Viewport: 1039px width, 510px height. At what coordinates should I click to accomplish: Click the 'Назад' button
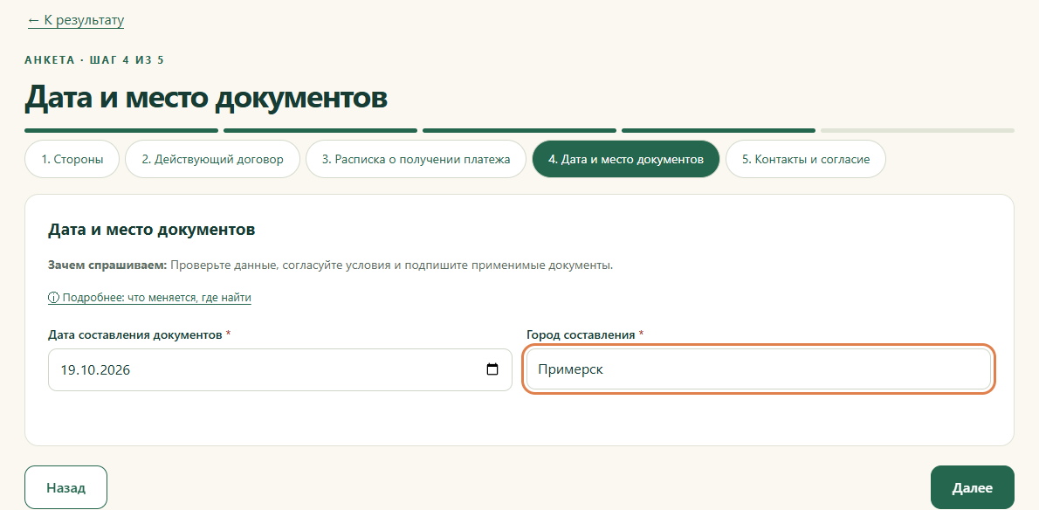coord(65,487)
